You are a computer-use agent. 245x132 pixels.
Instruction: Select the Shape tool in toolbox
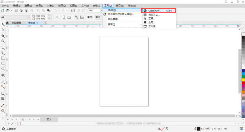pos(3,30)
